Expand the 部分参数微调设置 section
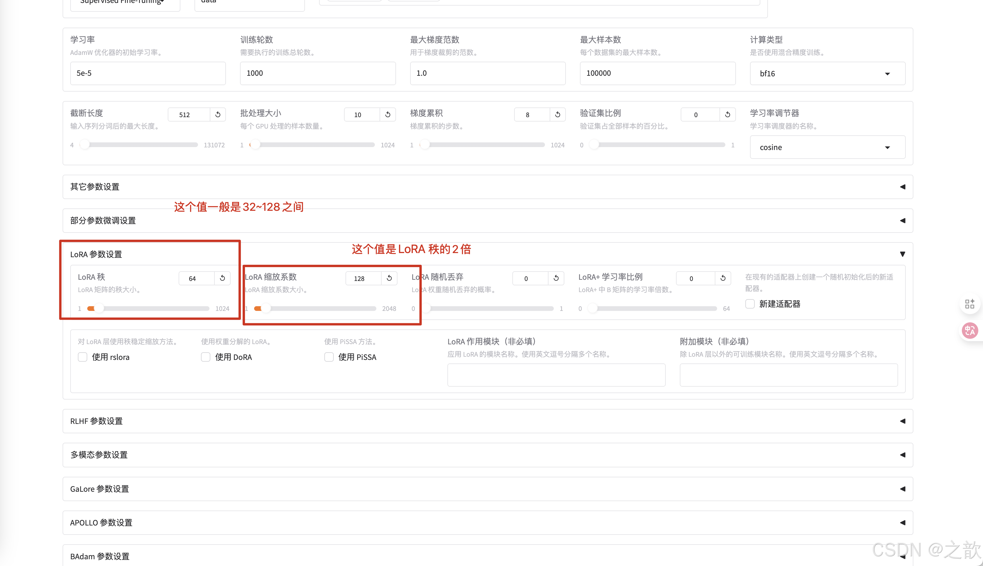This screenshot has height=566, width=983. 488,221
